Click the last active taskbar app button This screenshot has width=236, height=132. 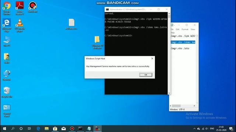(97, 129)
